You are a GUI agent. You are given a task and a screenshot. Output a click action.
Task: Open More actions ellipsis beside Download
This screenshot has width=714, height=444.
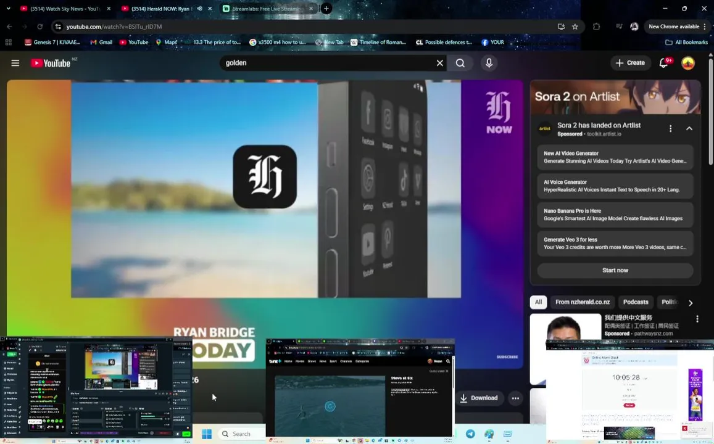point(515,398)
